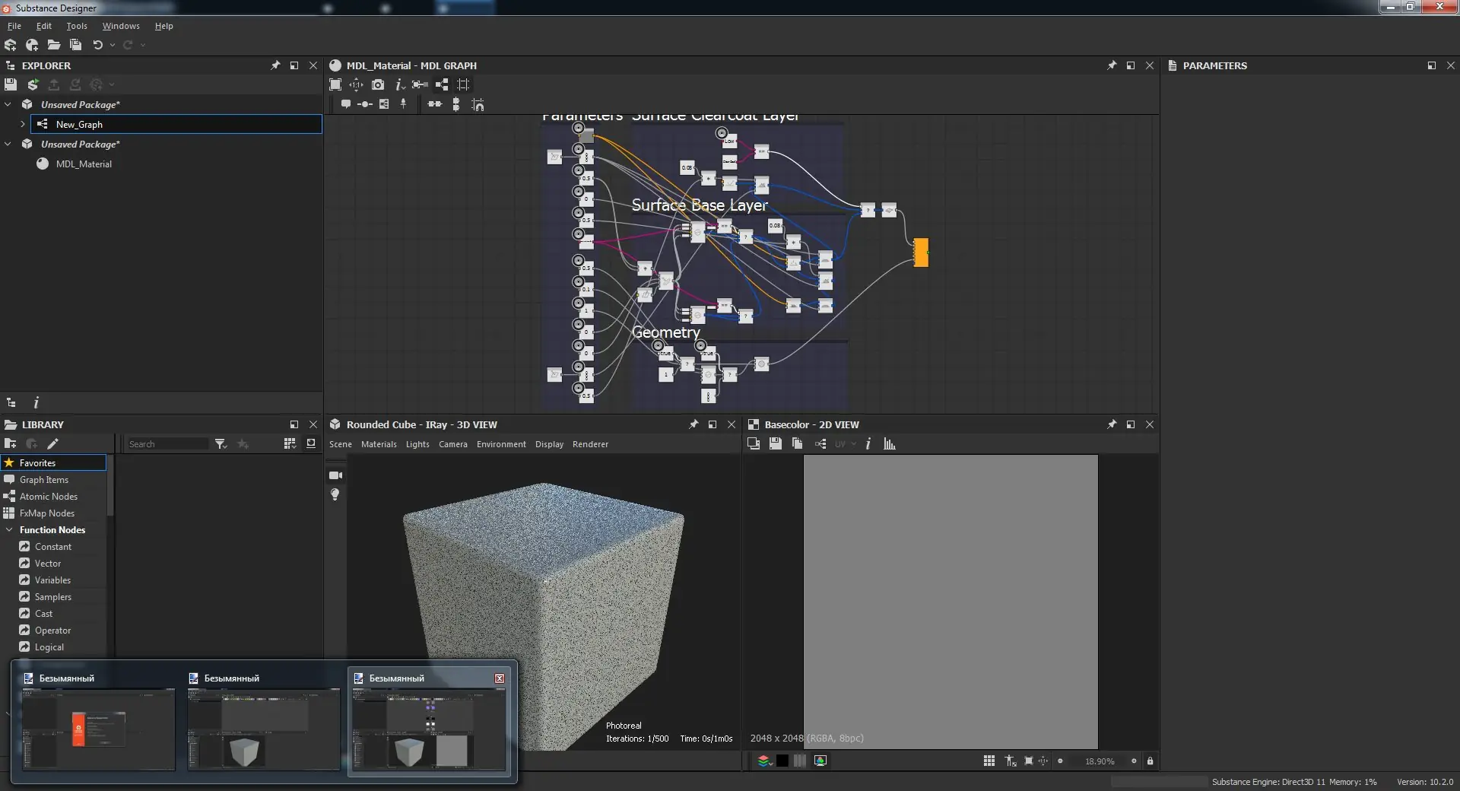Click the save icon in Explorer toolbar
1460x791 pixels.
(11, 84)
